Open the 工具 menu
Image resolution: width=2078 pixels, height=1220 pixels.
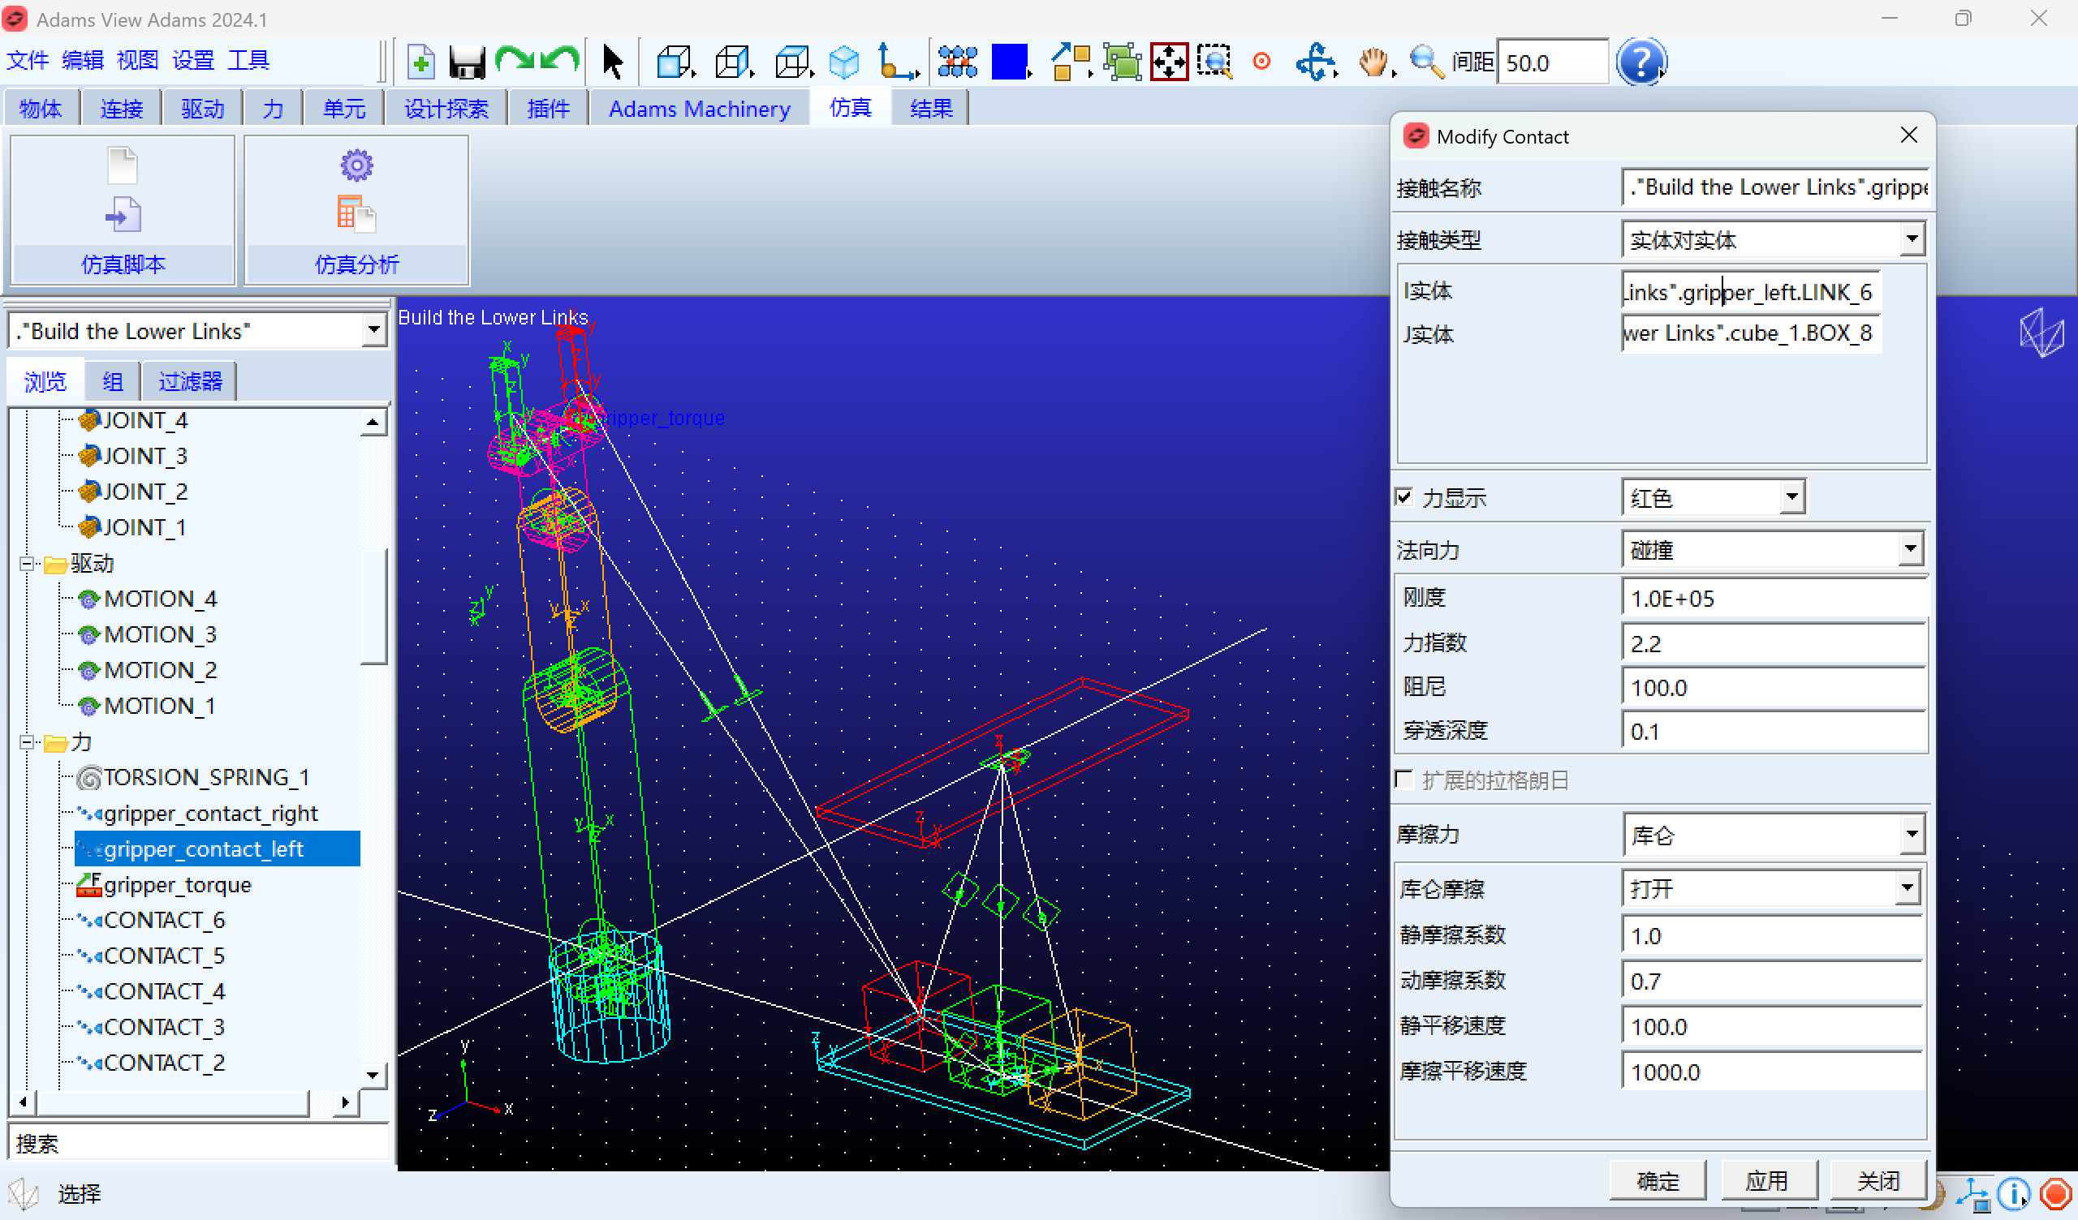[248, 60]
